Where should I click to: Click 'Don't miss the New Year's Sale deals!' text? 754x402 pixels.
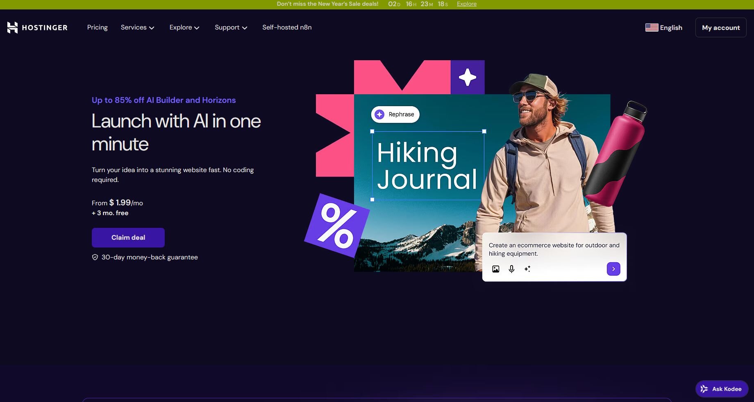pos(327,4)
